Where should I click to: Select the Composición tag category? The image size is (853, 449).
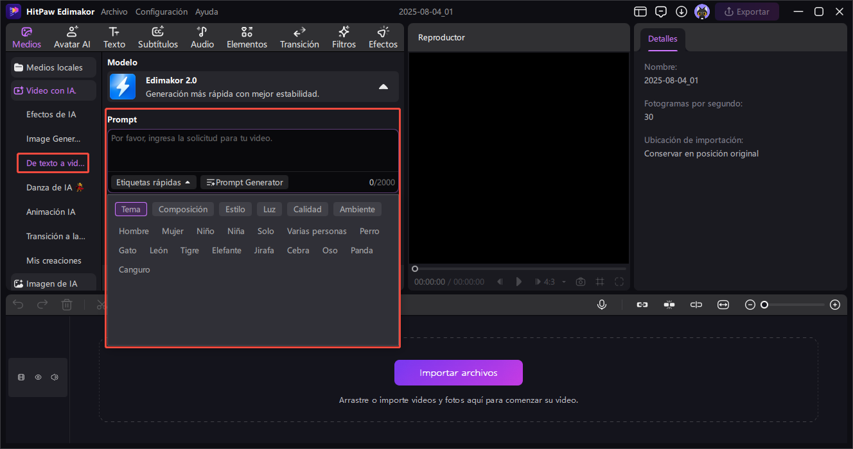click(183, 209)
